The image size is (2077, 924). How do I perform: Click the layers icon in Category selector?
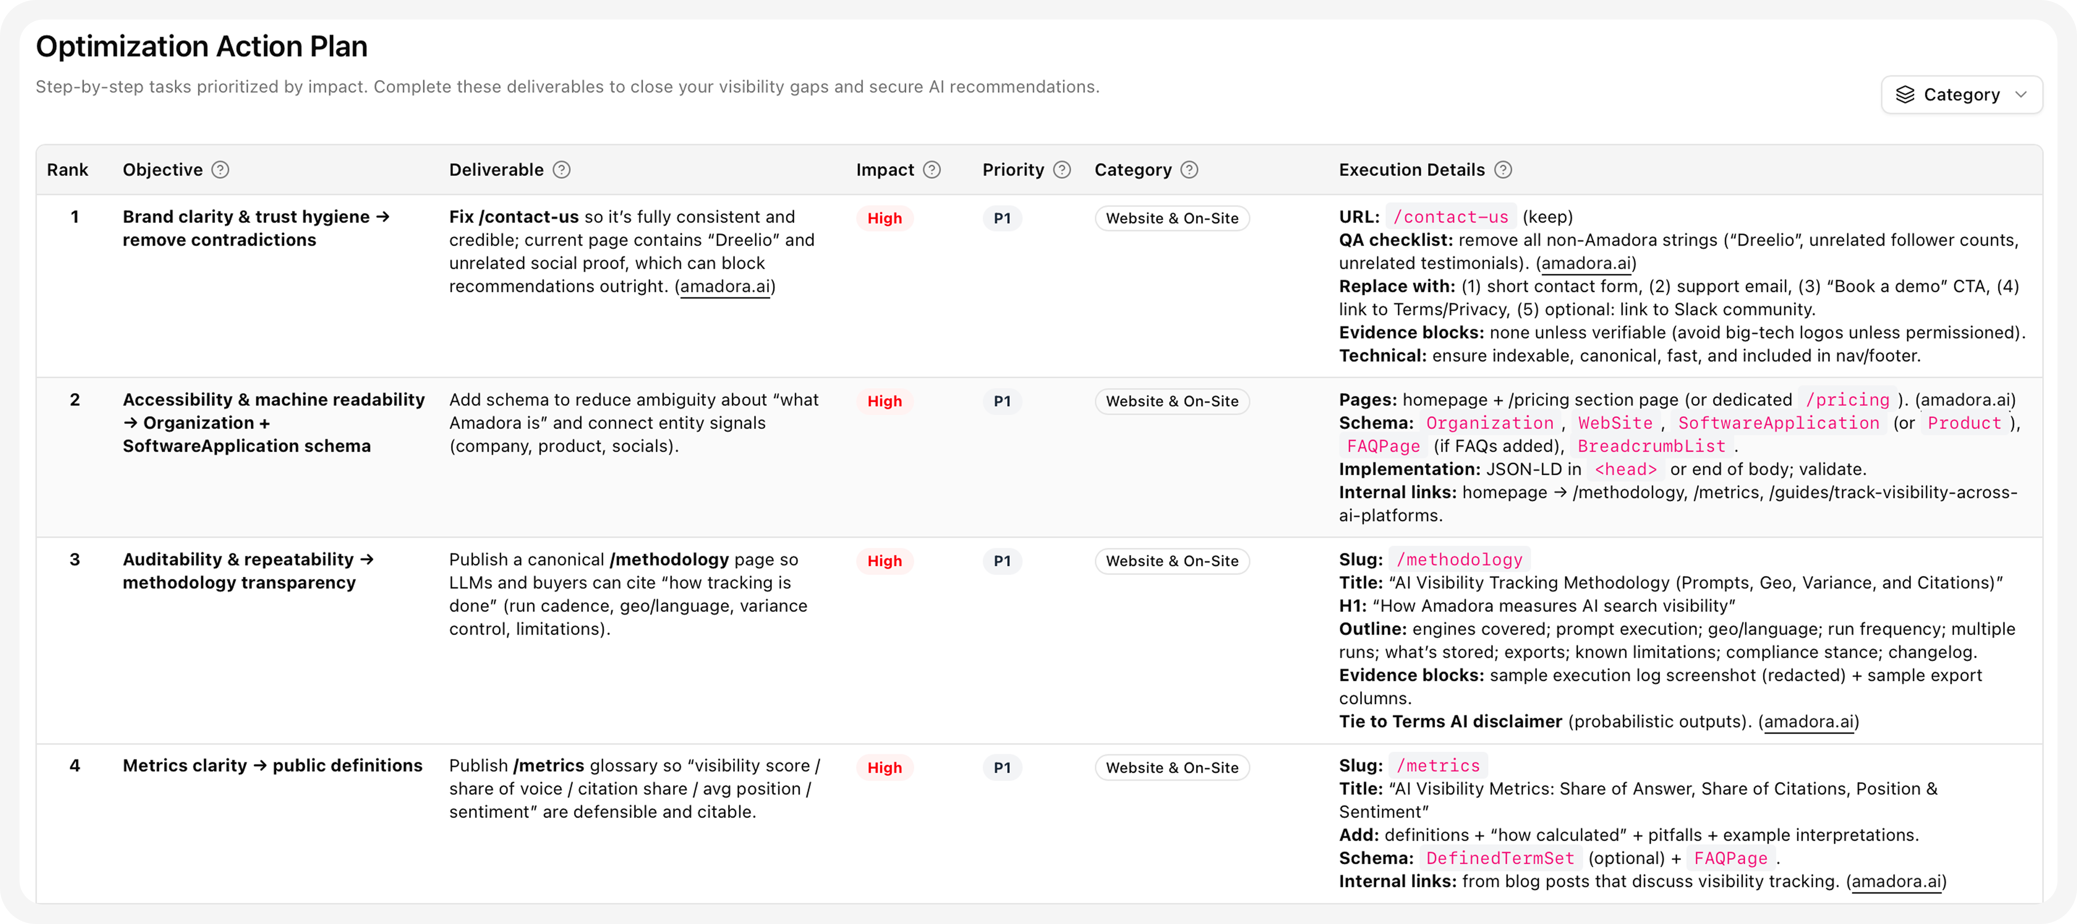coord(1905,95)
